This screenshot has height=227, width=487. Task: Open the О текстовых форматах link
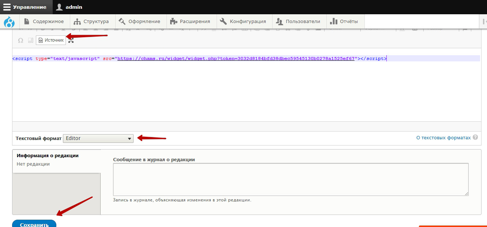coord(443,138)
